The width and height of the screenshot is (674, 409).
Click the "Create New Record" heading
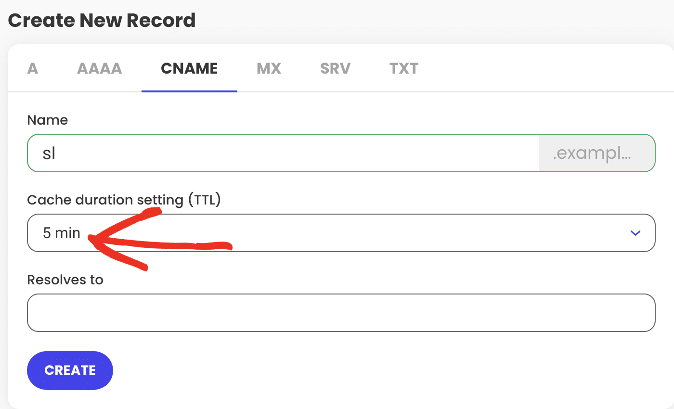[102, 20]
